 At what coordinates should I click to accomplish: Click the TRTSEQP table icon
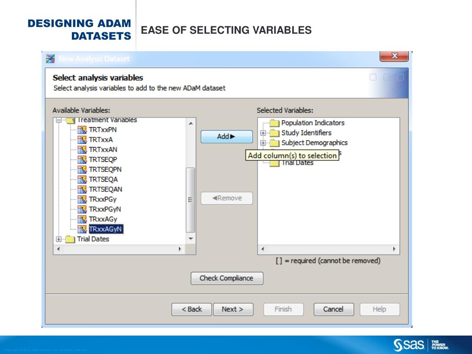[x=82, y=159]
